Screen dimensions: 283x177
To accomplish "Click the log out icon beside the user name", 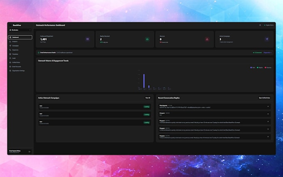I will coord(30,152).
